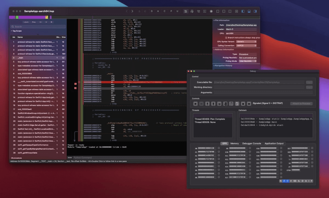Click the pause debug button
329x198 pixels.
click(x=201, y=104)
